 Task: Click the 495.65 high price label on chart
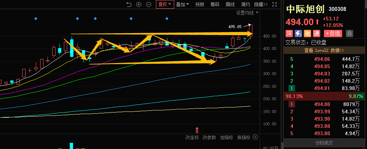pos(235,27)
